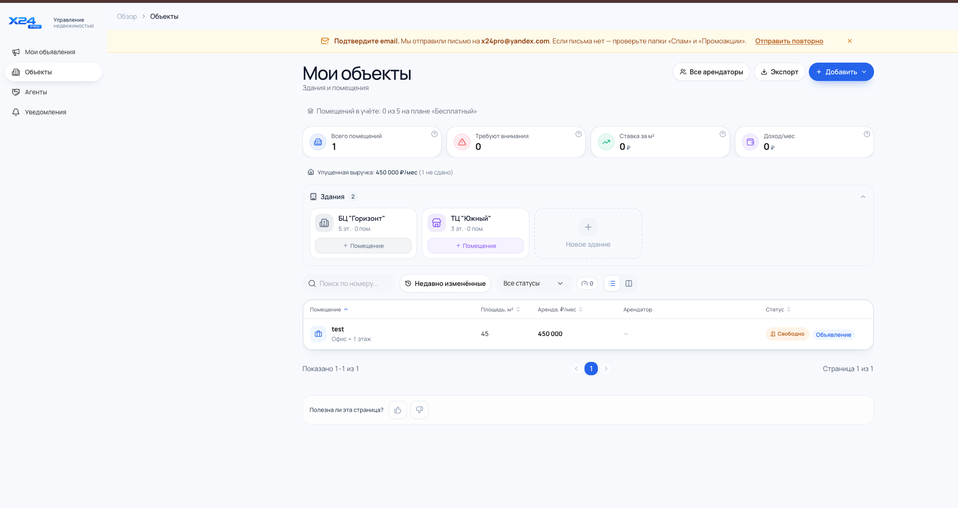Focus the Поиск по номеру search field

pos(348,283)
